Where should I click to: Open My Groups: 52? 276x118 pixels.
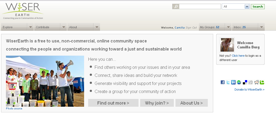click(212, 27)
